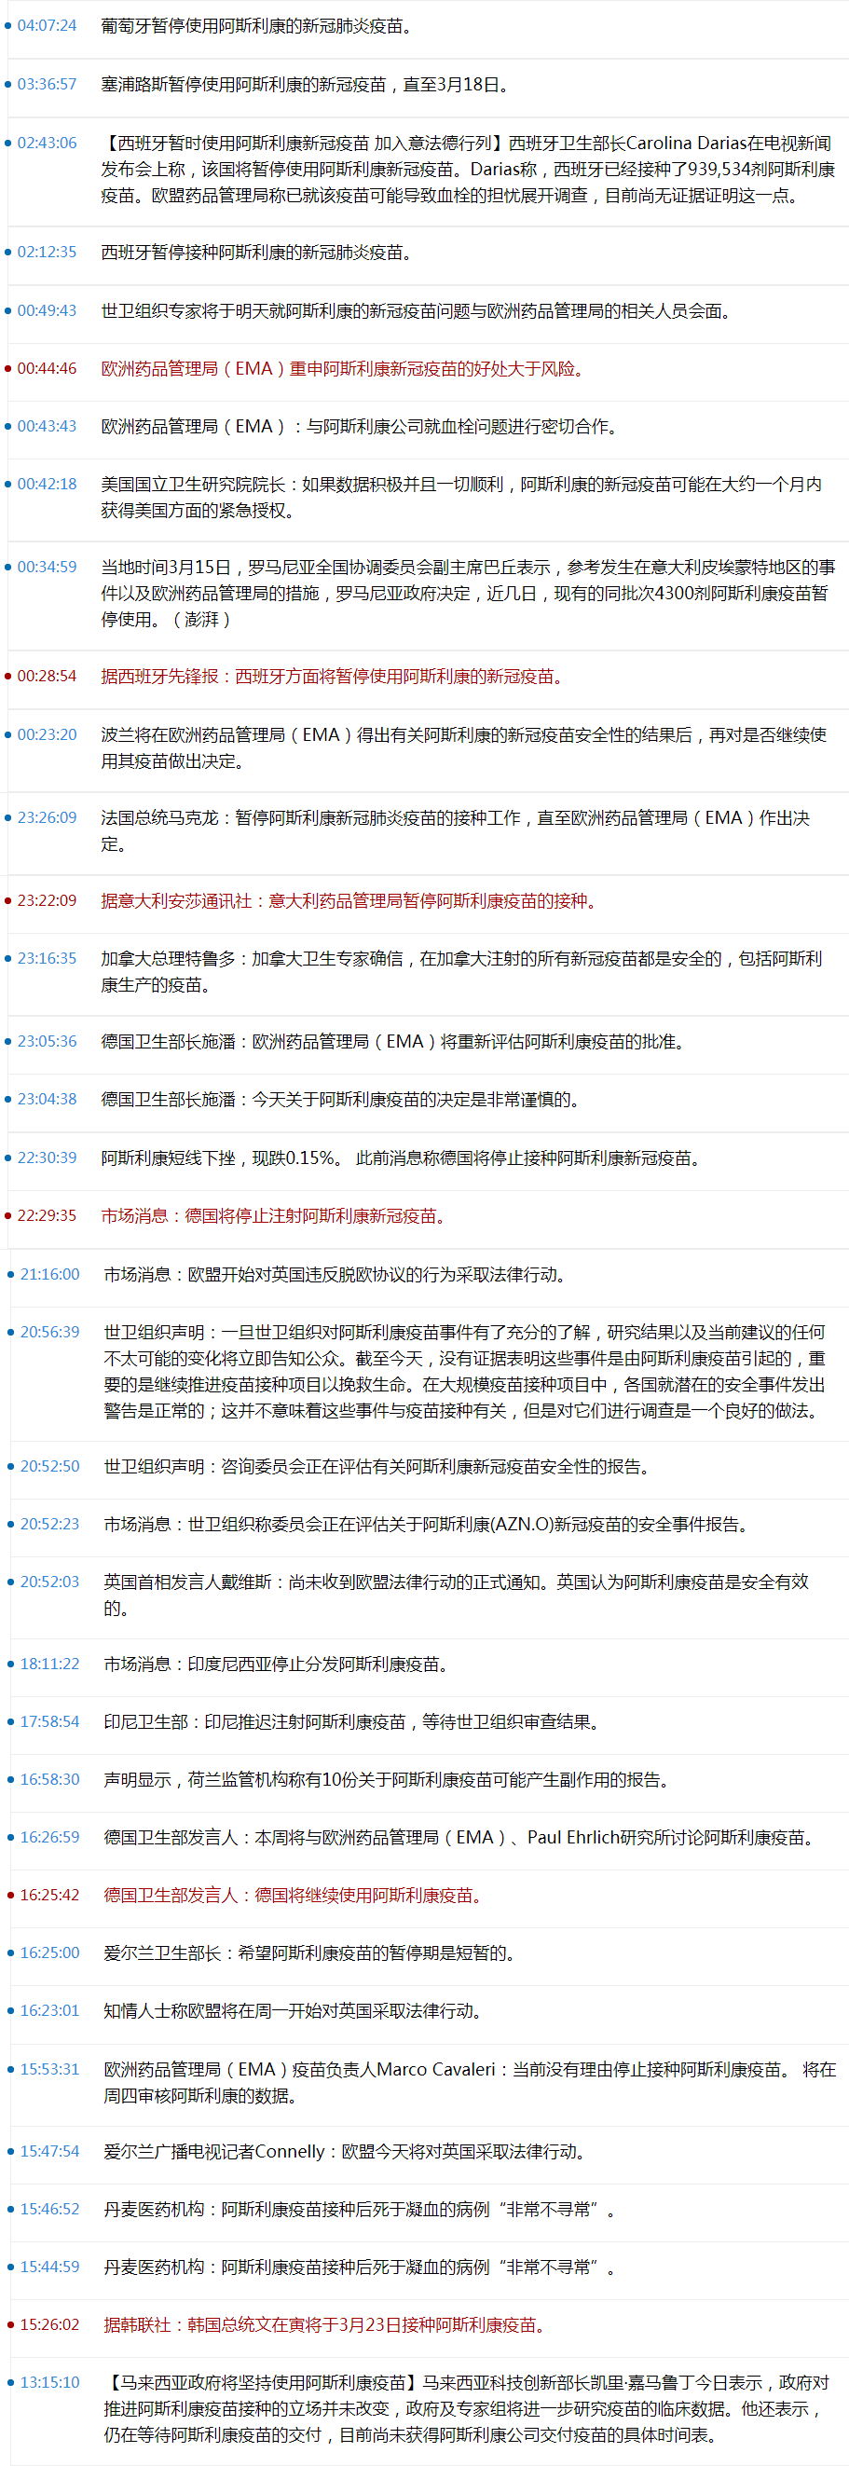Click the 23:26:09 timestamp
849x2466 pixels.
tap(47, 817)
